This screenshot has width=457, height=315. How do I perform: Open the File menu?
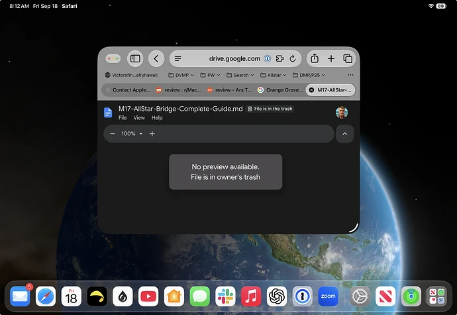(x=123, y=117)
